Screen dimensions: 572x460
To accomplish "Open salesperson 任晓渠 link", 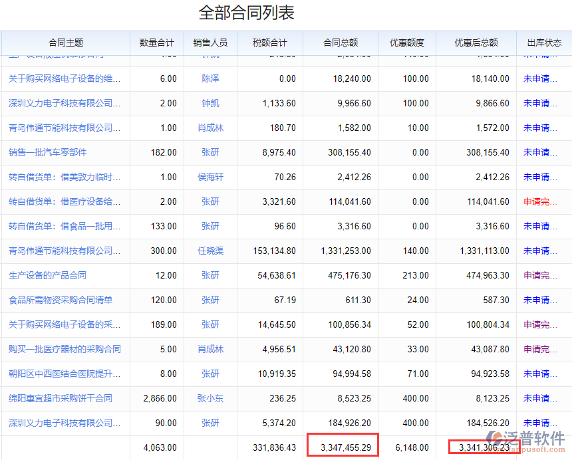I will 210,251.
